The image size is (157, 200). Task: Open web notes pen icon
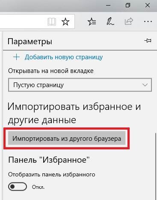pyautogui.click(x=110, y=21)
